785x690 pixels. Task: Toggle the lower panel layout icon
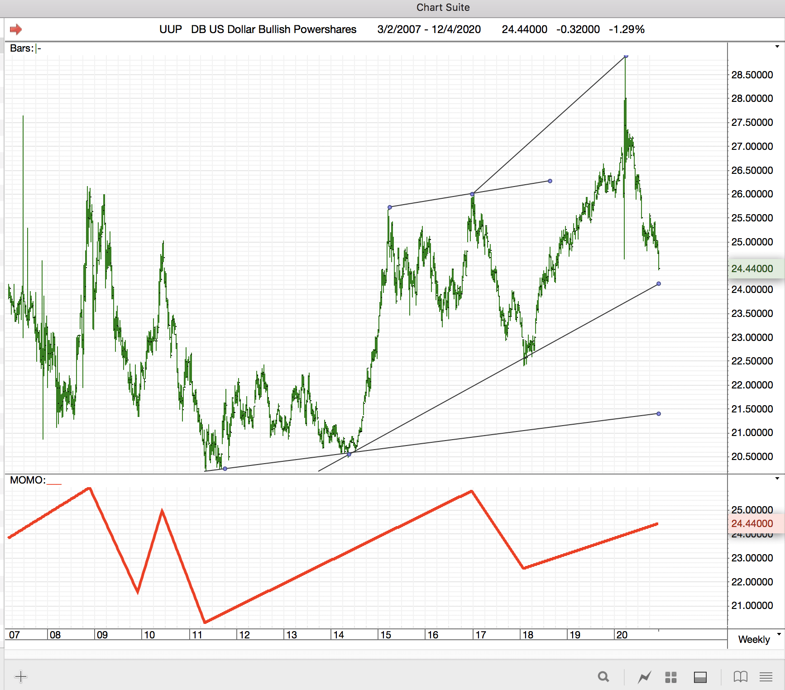click(700, 677)
